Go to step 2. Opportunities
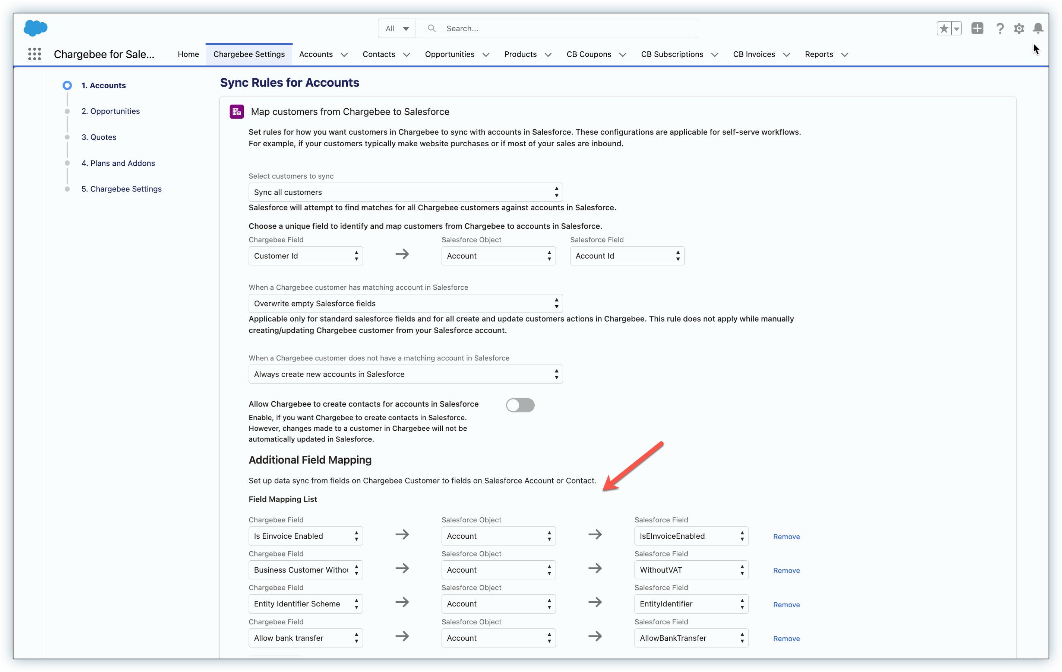1062x672 pixels. point(110,111)
